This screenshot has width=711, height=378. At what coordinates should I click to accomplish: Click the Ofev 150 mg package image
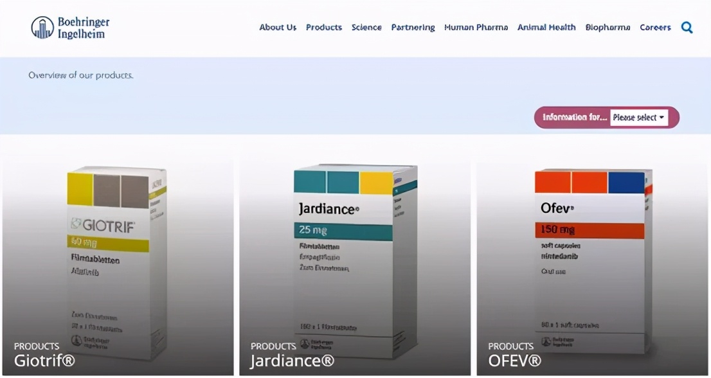coord(593,260)
